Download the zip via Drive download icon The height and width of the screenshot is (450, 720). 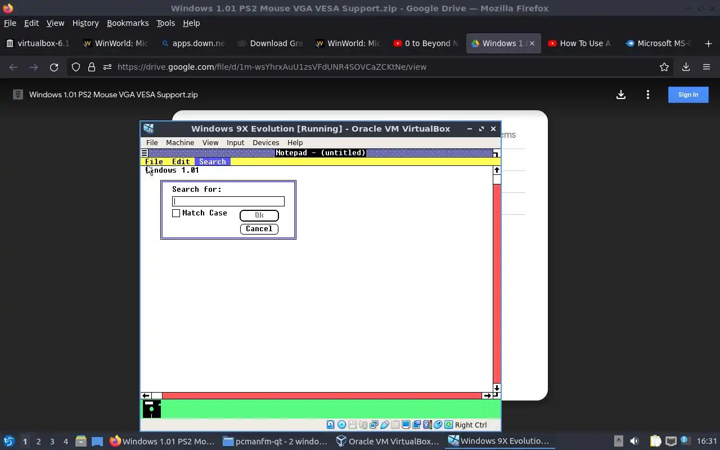[x=621, y=94]
